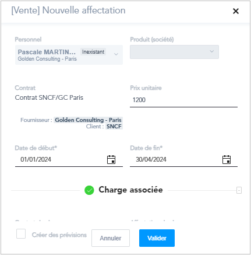Expand the Personnel dropdown chevron

pos(116,54)
